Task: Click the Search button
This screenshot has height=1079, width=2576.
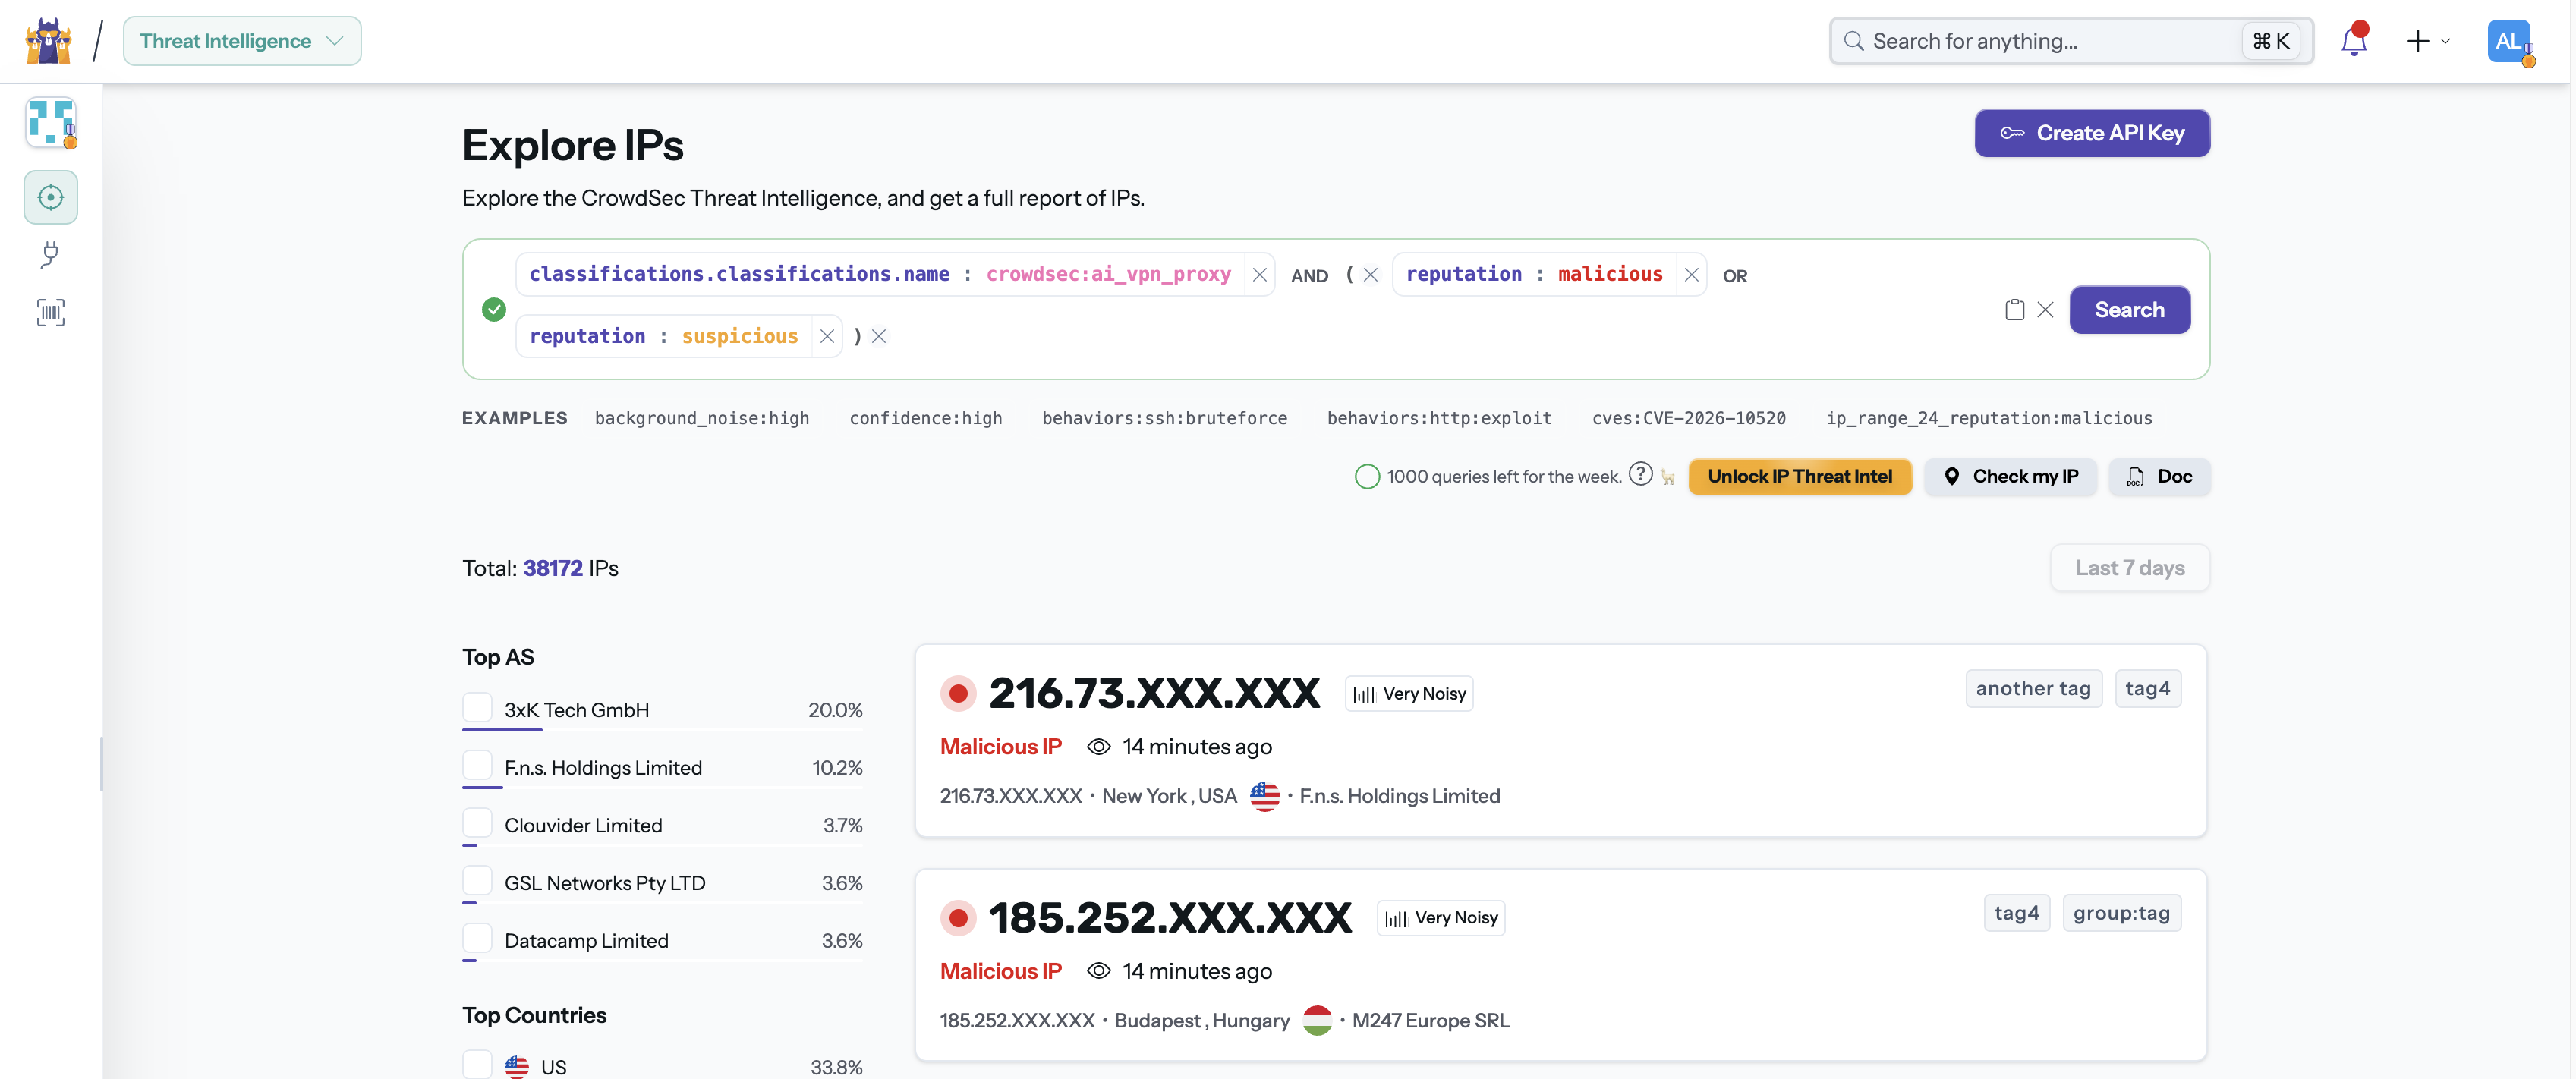Action: pyautogui.click(x=2130, y=310)
